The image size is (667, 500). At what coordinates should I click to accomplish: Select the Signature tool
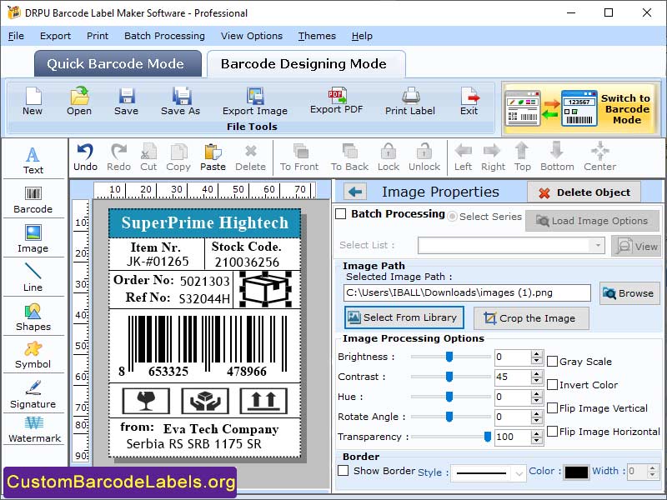click(x=33, y=392)
